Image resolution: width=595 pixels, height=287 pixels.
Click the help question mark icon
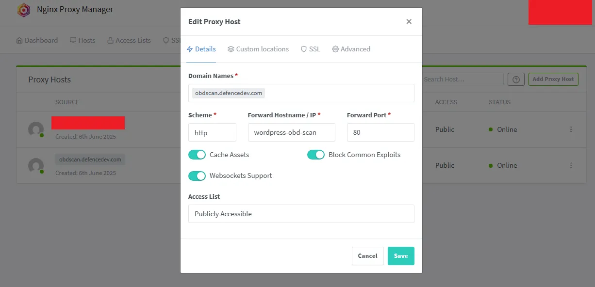click(x=516, y=79)
